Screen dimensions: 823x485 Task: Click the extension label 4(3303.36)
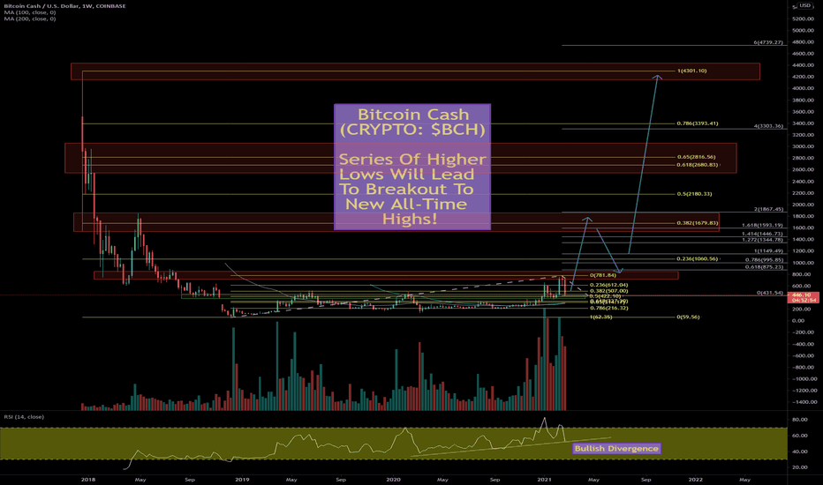point(768,126)
